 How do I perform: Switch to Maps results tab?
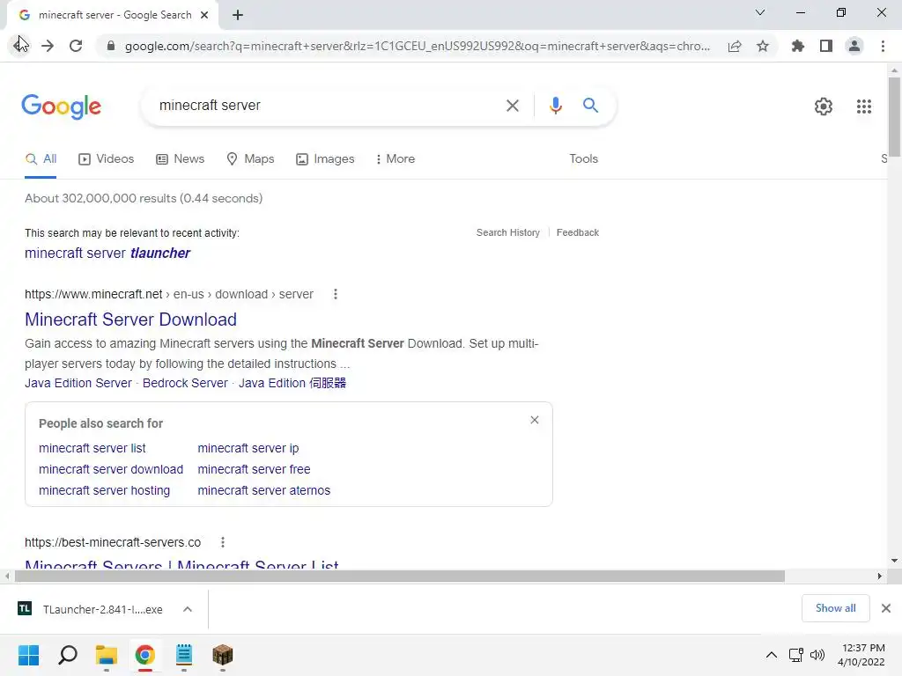250,159
